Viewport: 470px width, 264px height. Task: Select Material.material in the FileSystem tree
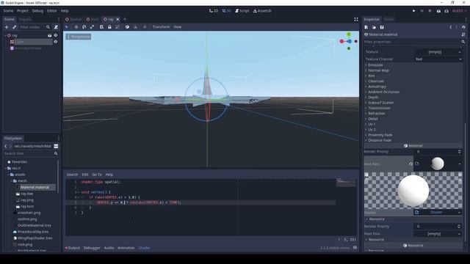coord(35,187)
